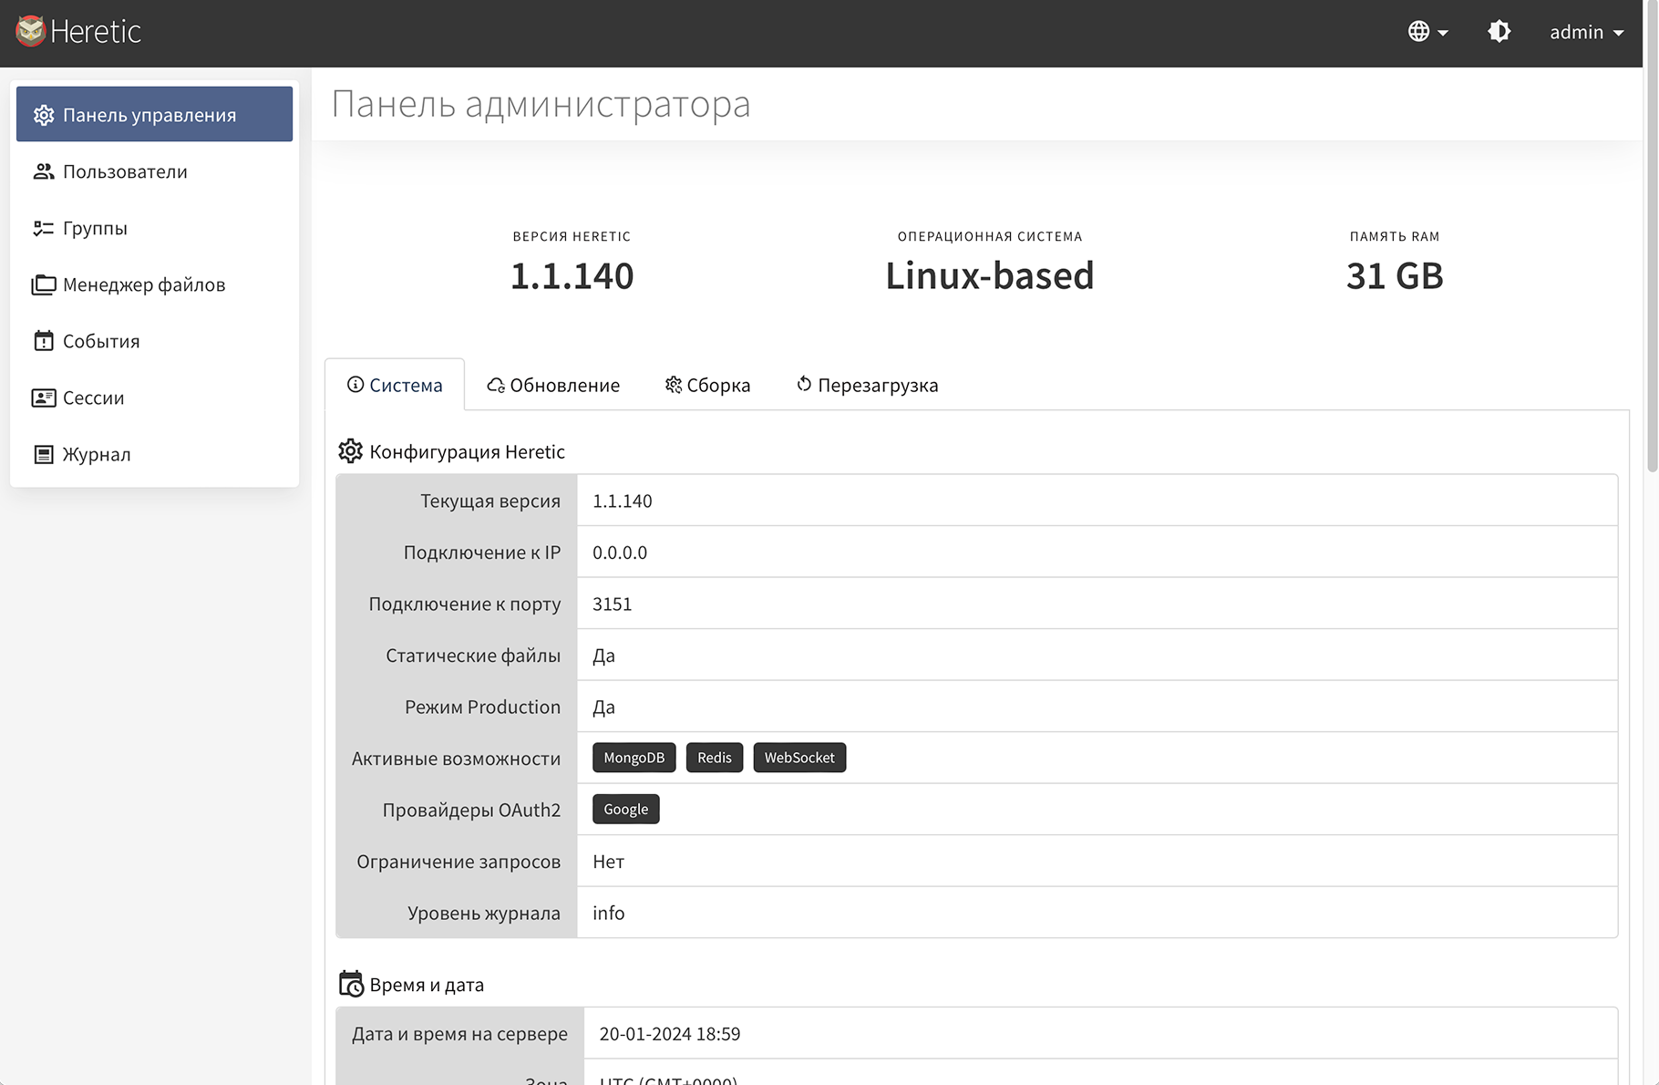This screenshot has height=1085, width=1659.
Task: Click the WebSocket feature badge
Action: point(799,758)
